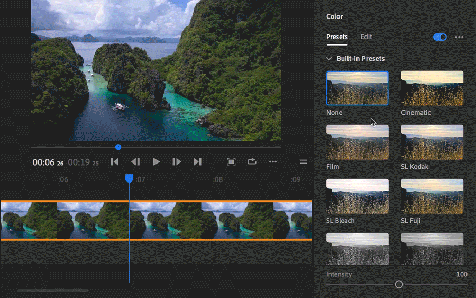Apply the Film color preset

click(x=358, y=142)
